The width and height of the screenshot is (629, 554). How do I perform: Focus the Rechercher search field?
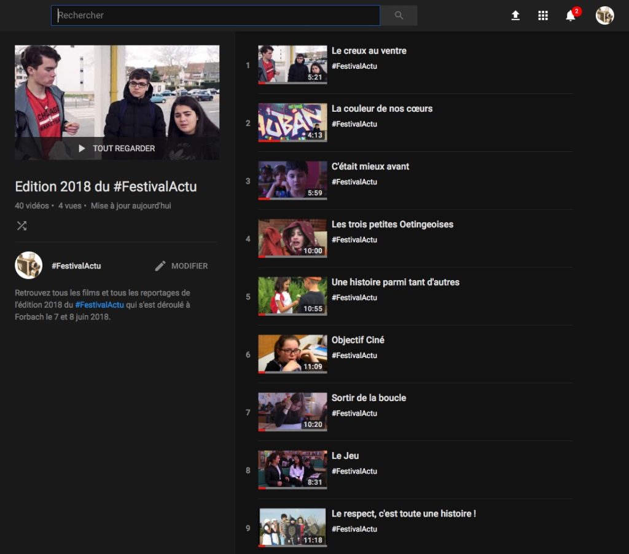click(215, 15)
